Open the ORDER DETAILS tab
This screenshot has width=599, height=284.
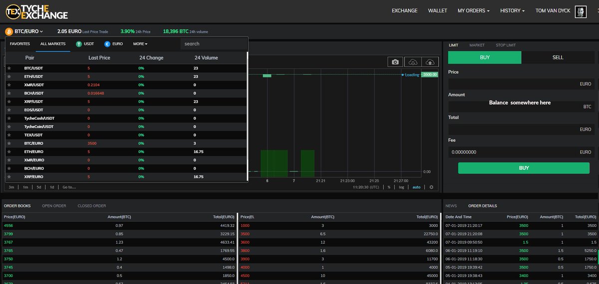click(x=482, y=206)
